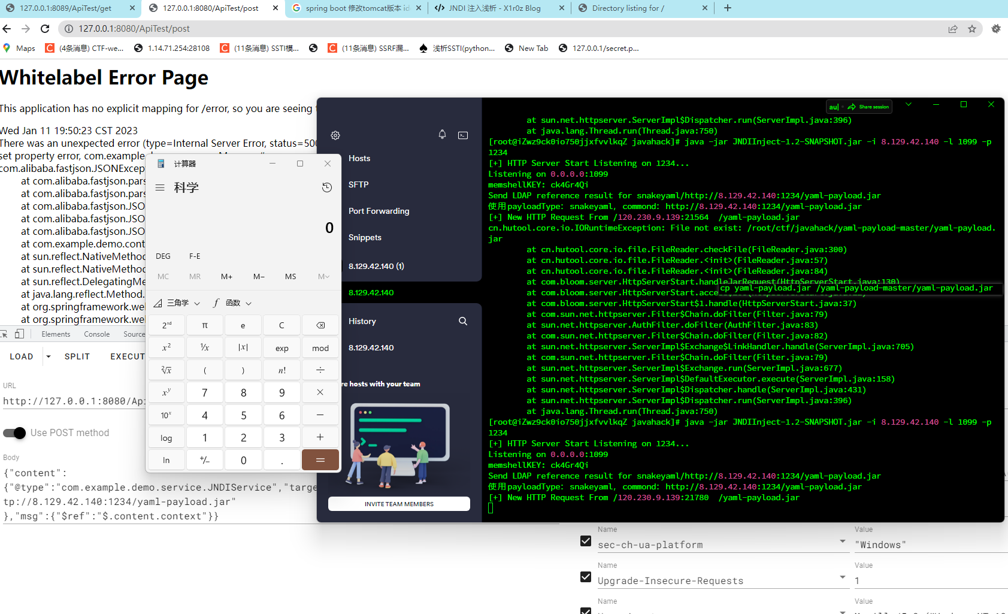Click SPLIT button in HackBar
Viewport: 1008px width, 614px height.
[x=77, y=356]
